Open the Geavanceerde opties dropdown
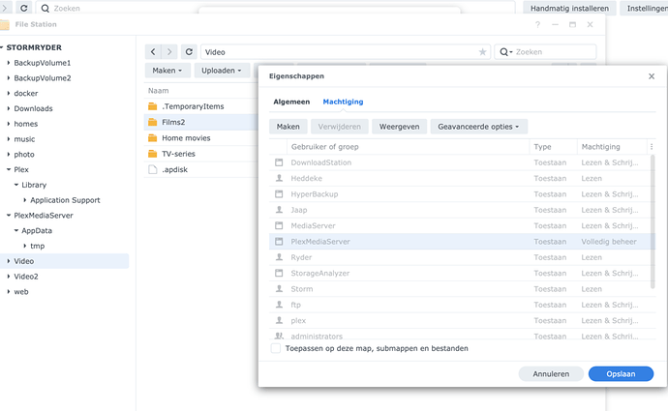668x411 pixels. click(479, 126)
